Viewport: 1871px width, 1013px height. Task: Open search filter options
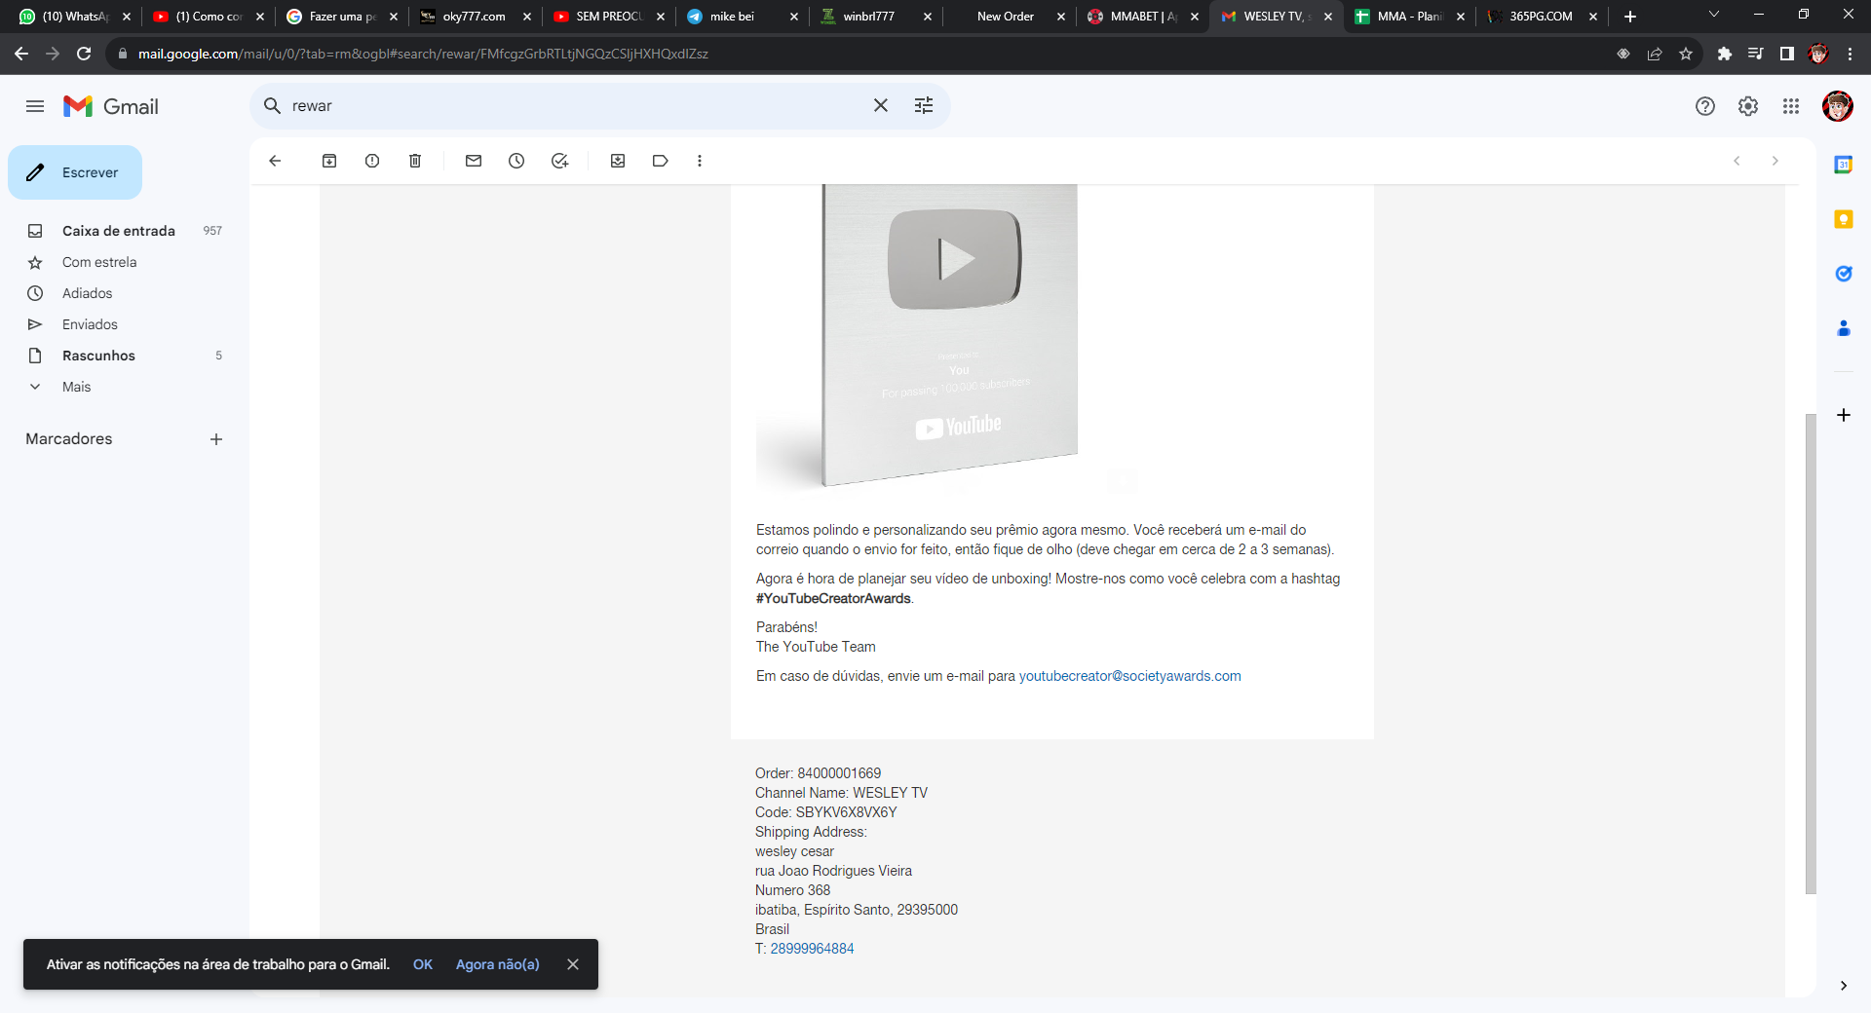[x=924, y=105]
